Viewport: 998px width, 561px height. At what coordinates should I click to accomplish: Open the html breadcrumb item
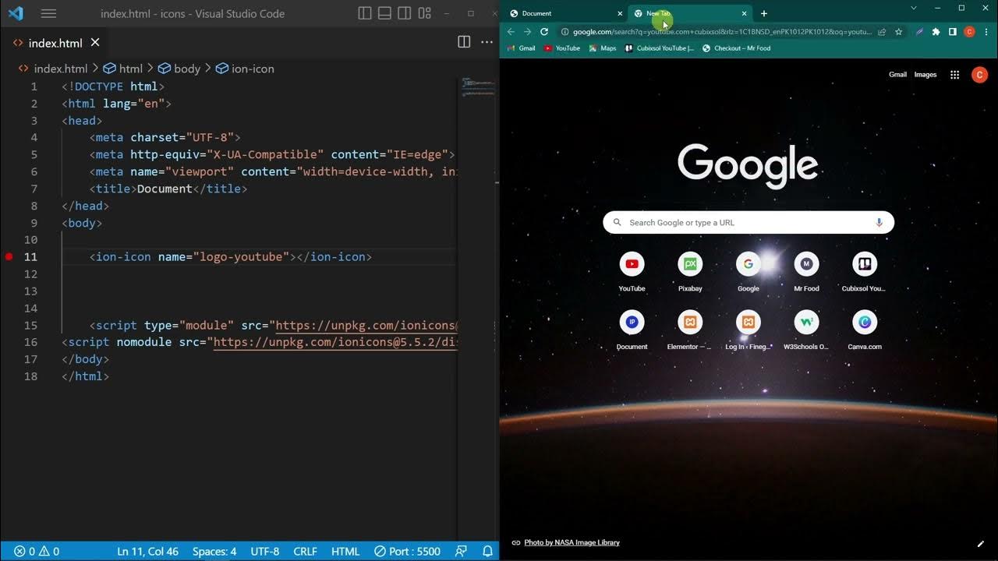point(123,69)
